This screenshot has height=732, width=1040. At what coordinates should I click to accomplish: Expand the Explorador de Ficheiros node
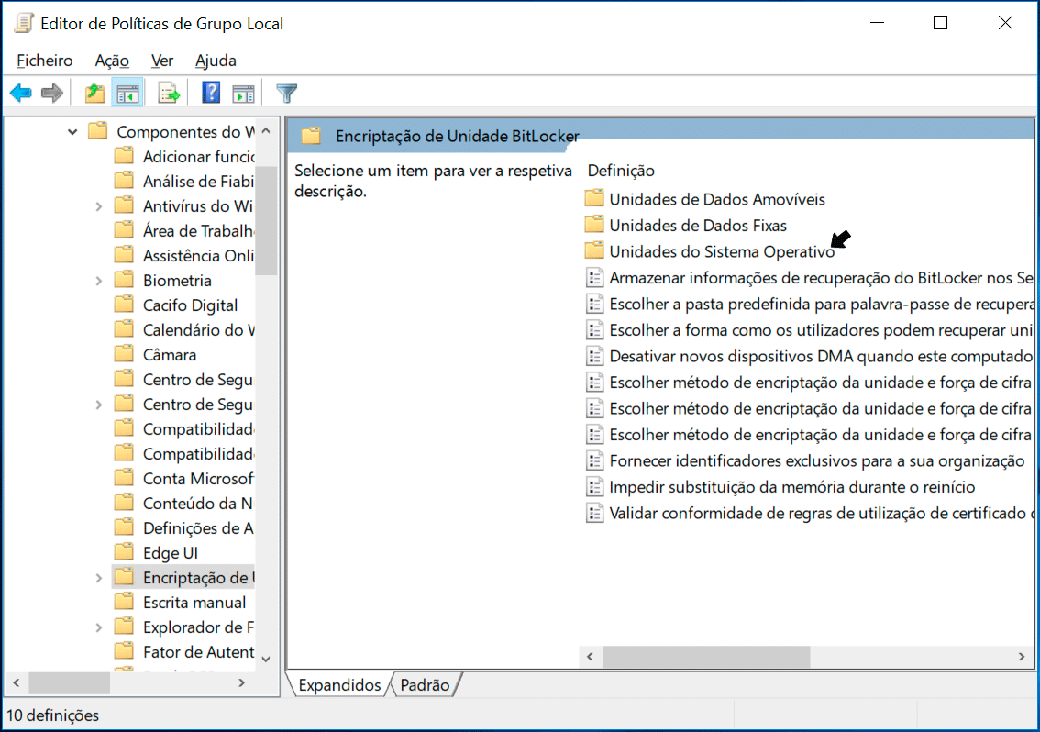click(99, 627)
